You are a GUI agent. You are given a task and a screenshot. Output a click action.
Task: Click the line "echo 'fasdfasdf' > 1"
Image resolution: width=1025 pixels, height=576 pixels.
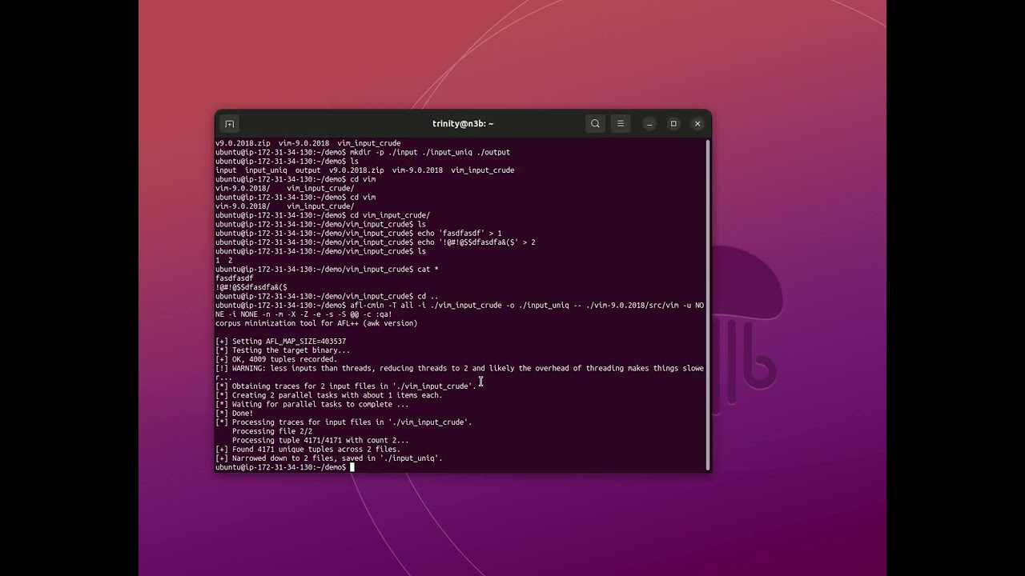click(x=359, y=234)
